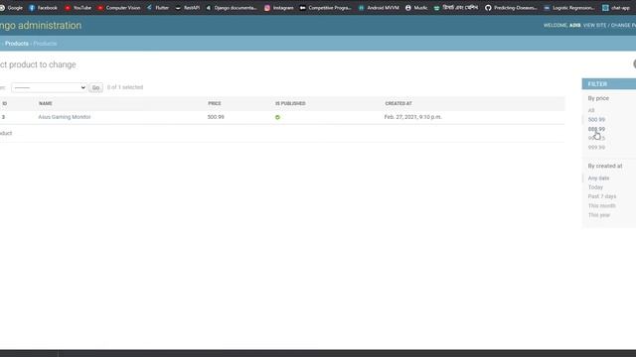The image size is (636, 357).
Task: Open the Asus Gaming Monitor product
Action: pyautogui.click(x=65, y=117)
